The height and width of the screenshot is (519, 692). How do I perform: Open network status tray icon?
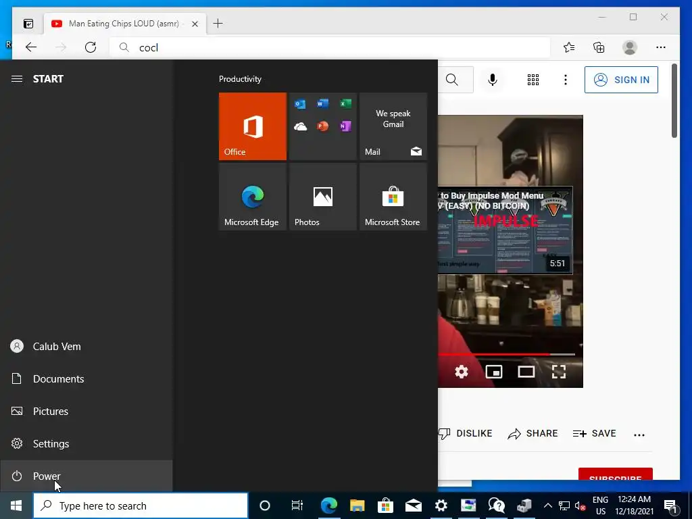tap(564, 505)
